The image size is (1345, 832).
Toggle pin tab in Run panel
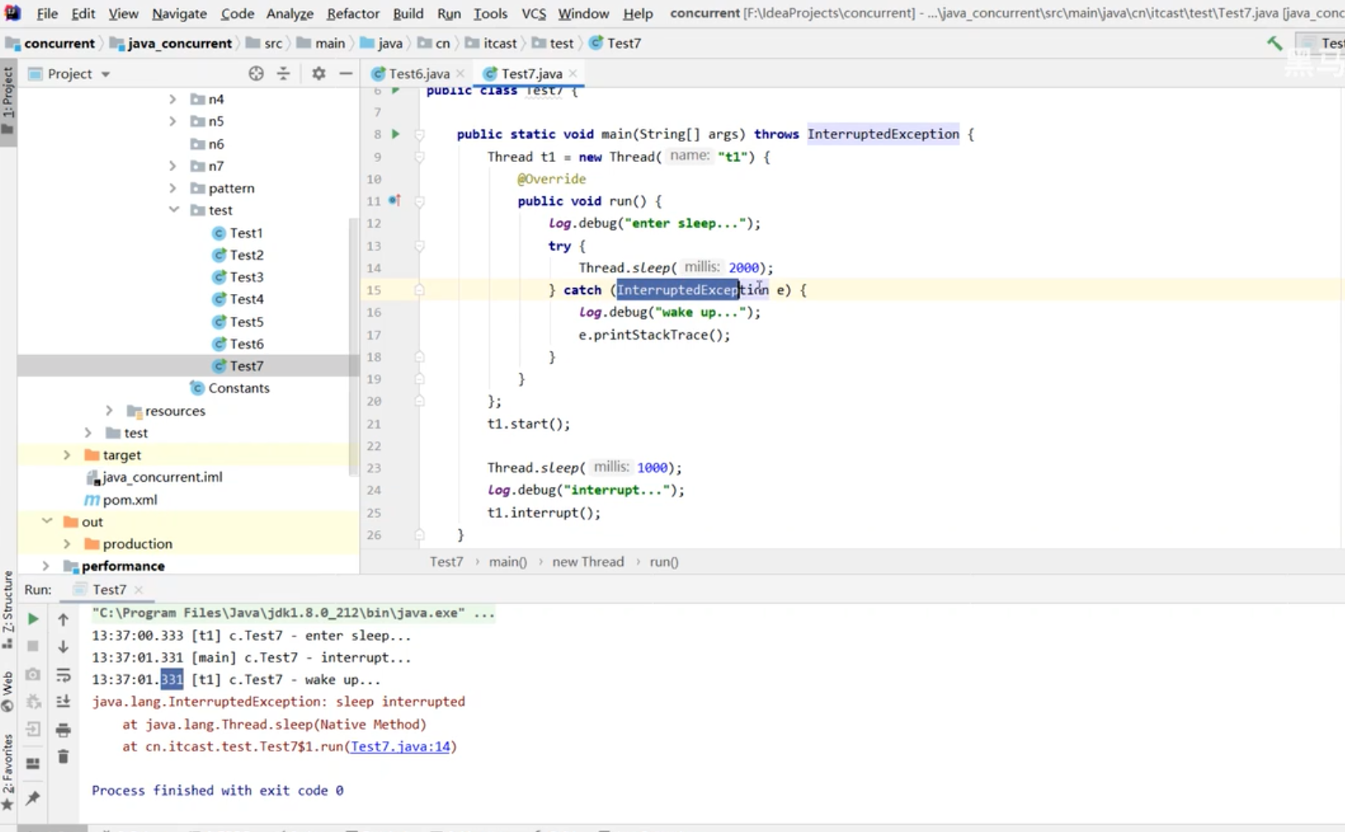point(33,798)
